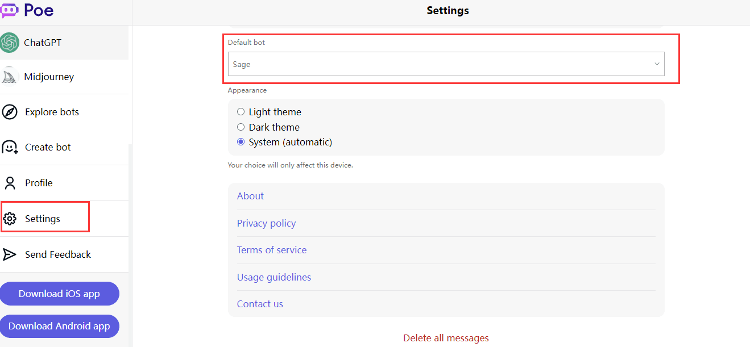Viewport: 750px width, 347px height.
Task: Click the Explore bots compass icon
Action: [x=10, y=112]
